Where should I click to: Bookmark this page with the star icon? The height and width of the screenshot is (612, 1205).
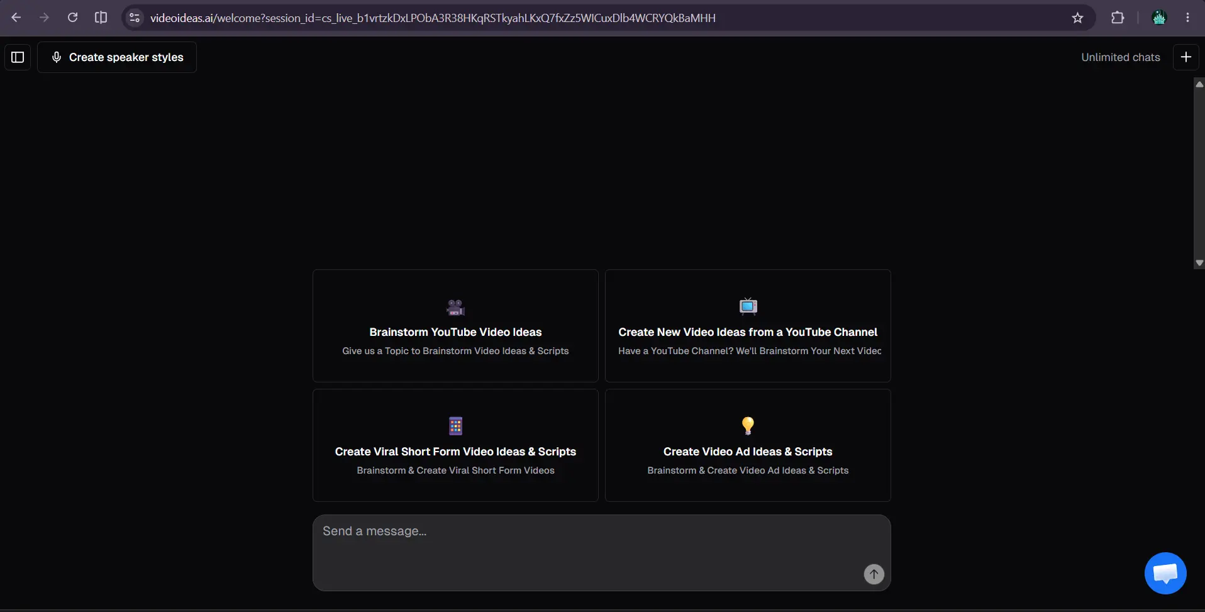click(x=1077, y=18)
